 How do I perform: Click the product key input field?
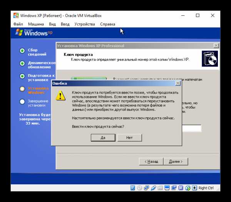(191, 129)
